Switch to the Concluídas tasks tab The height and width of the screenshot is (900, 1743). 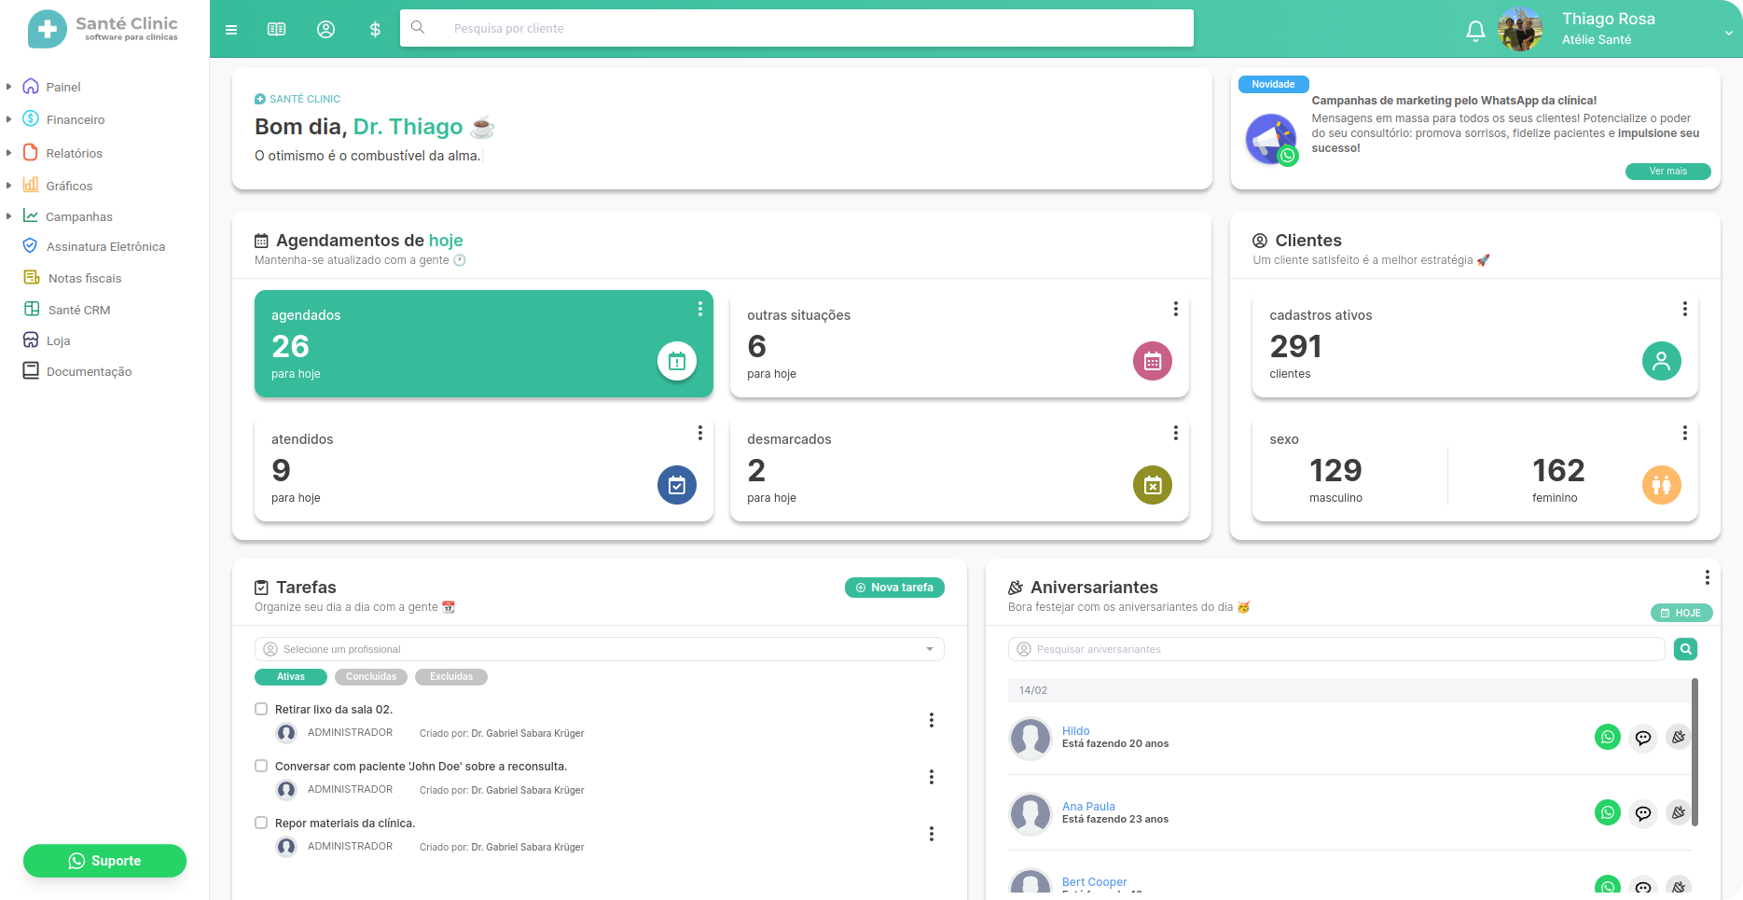370,677
